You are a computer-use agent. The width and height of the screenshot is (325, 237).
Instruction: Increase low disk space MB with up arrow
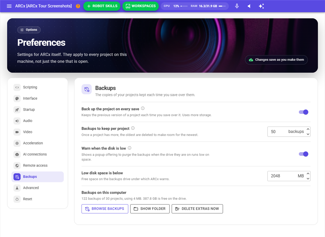[308, 173]
